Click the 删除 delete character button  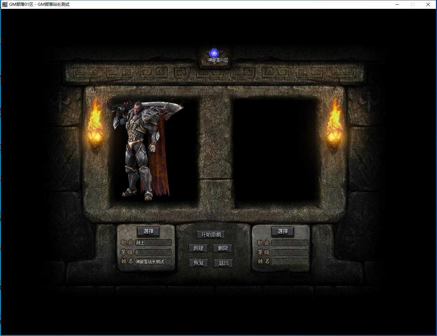tap(223, 248)
